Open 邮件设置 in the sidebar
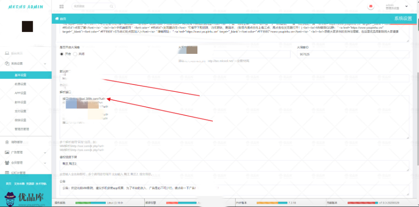 point(20,102)
